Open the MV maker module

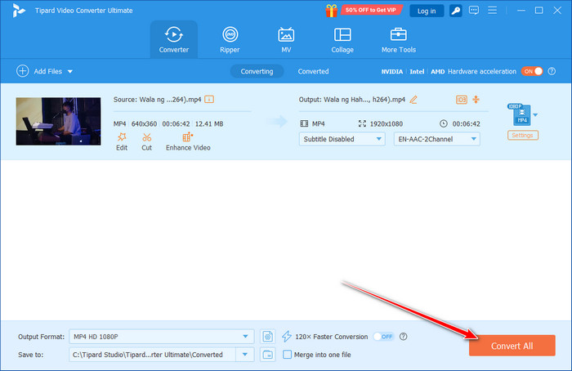(286, 39)
